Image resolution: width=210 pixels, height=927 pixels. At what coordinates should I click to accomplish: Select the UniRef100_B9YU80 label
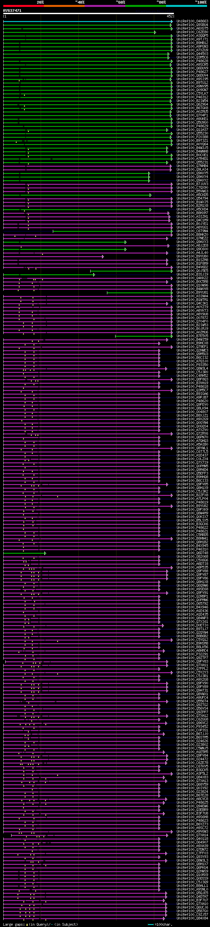(x=192, y=256)
